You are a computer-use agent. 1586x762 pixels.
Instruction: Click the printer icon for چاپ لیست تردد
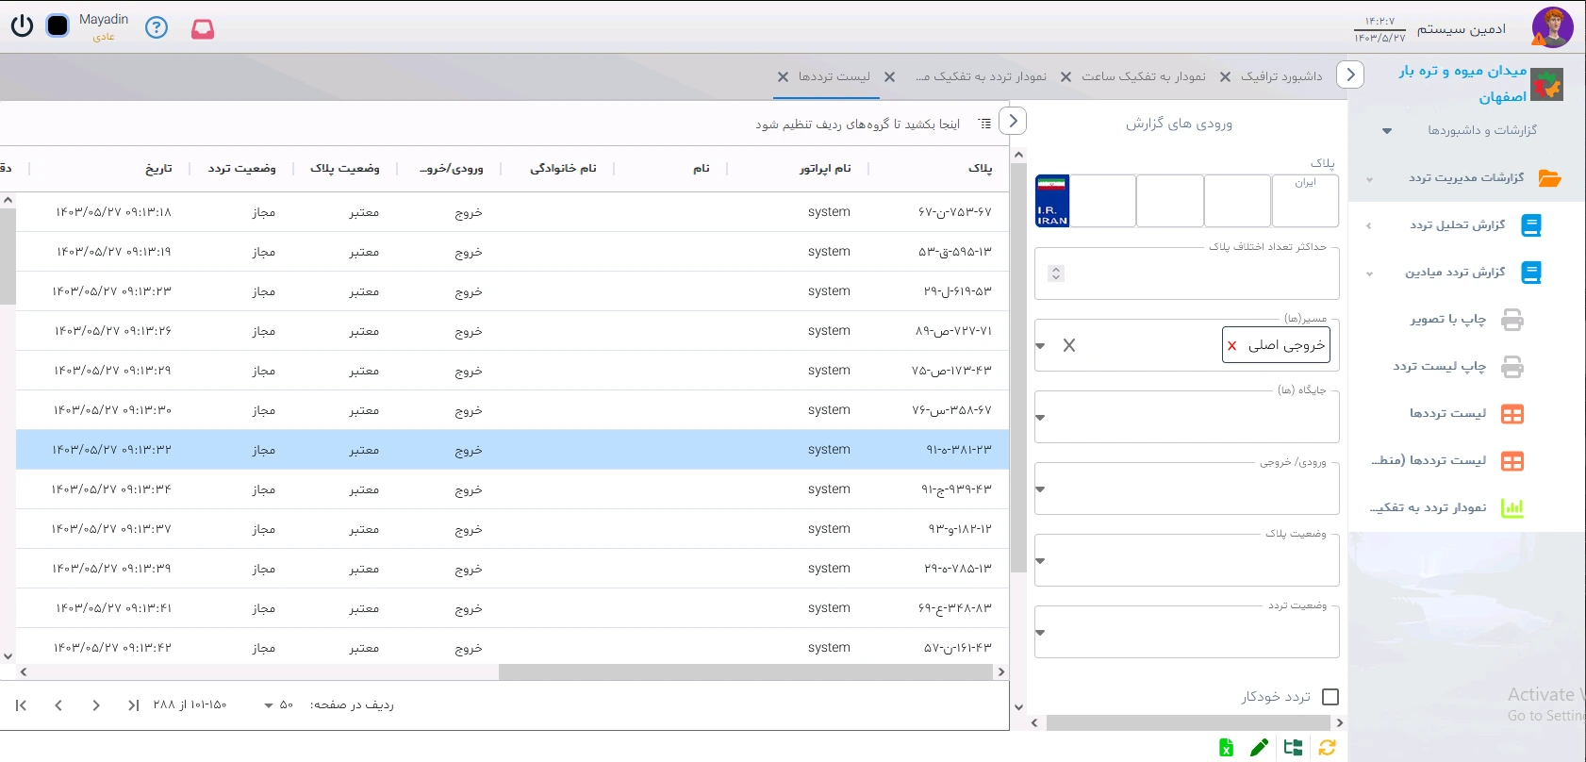click(x=1512, y=367)
